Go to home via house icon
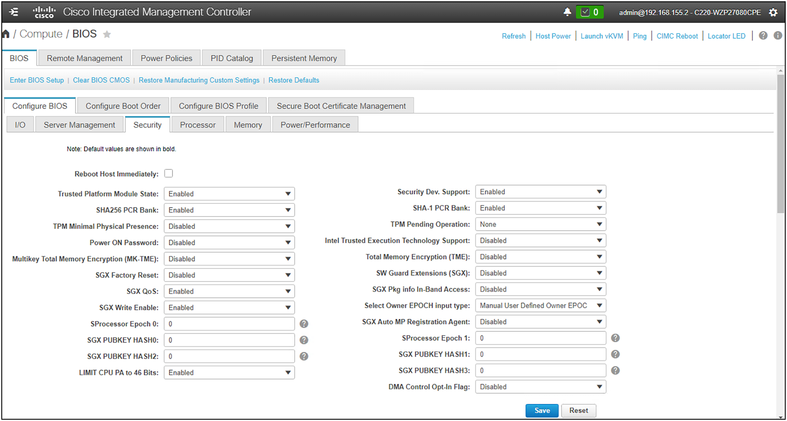787x421 pixels. (6, 34)
